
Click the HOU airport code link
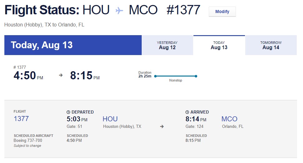pos(110,119)
